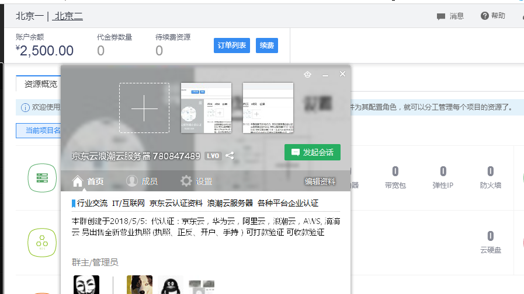524x294 pixels.
Task: Click the 续费 renew button
Action: point(267,45)
